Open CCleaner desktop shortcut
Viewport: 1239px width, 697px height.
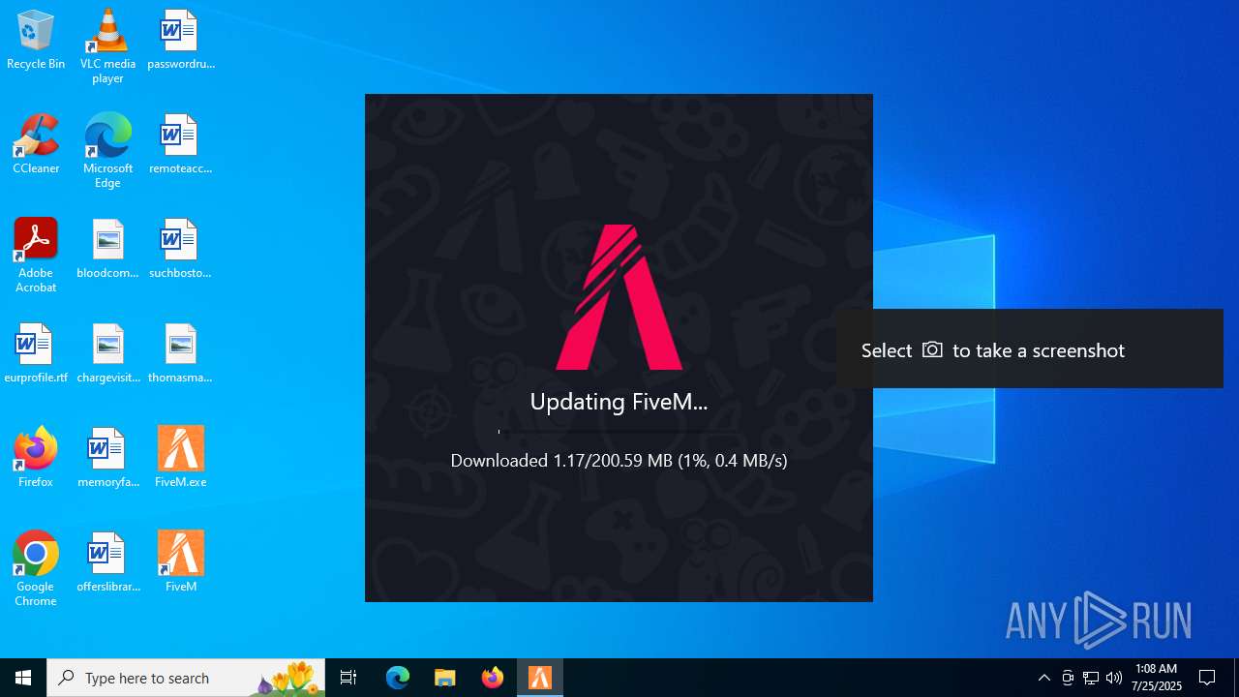[x=36, y=144]
